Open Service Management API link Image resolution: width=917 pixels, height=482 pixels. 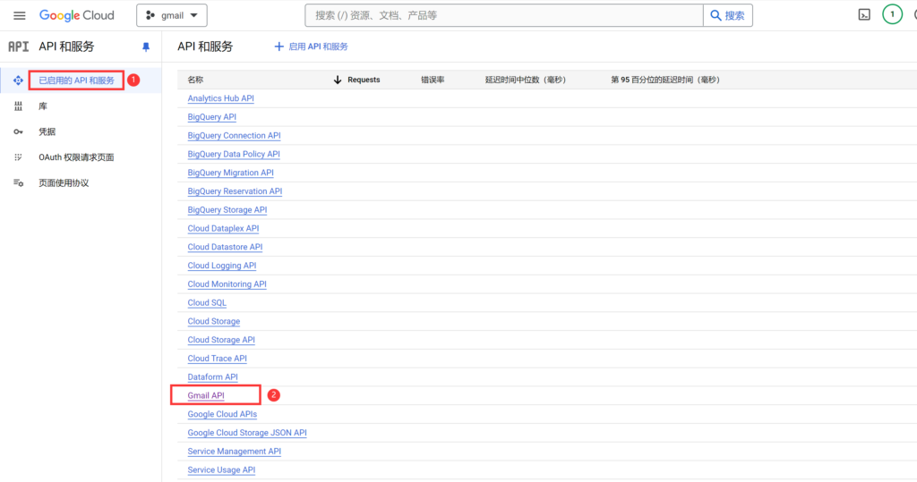point(234,452)
